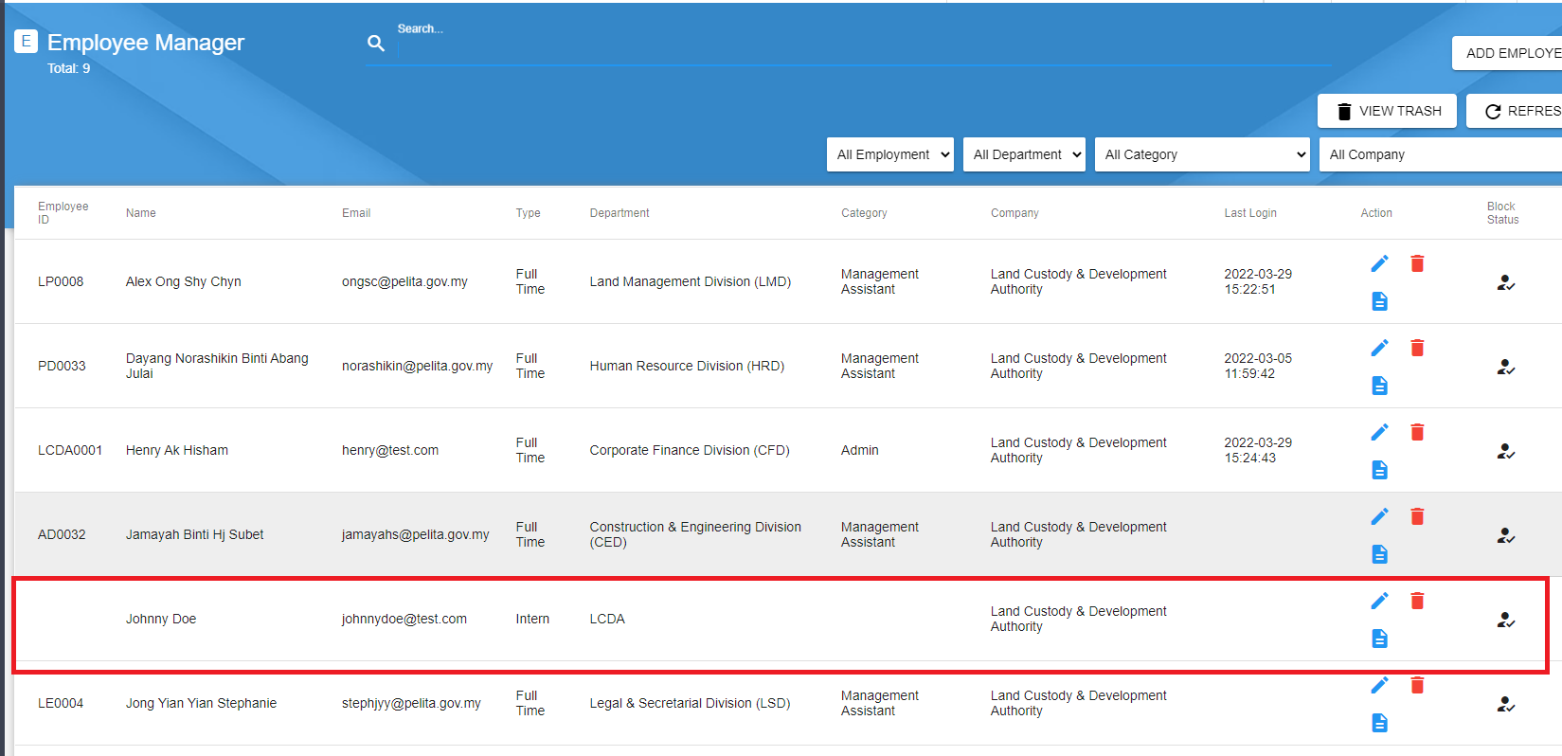Click Corporate Finance Division (CFD) cell
Viewport: 1562px width, 756px height.
690,450
